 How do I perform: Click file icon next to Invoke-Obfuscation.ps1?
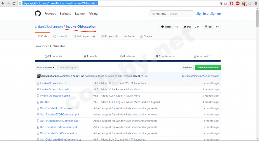tap(38, 83)
